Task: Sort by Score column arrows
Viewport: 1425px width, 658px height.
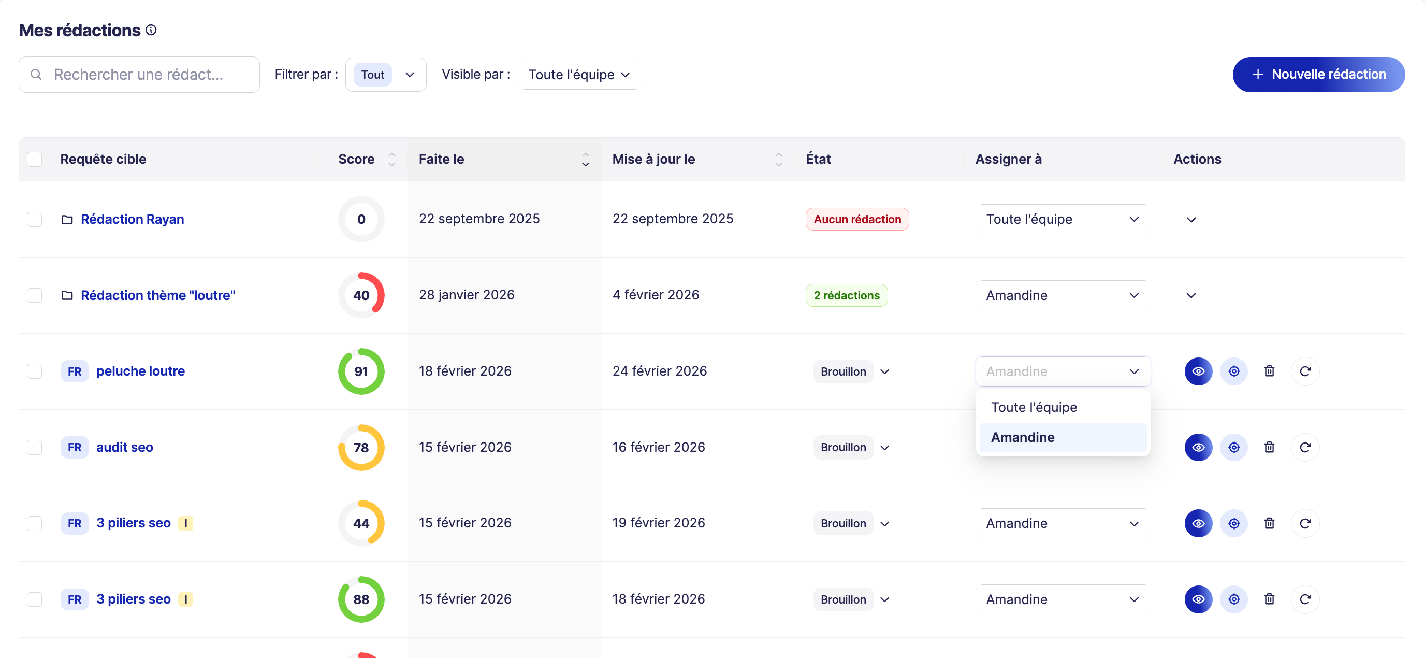Action: point(391,160)
